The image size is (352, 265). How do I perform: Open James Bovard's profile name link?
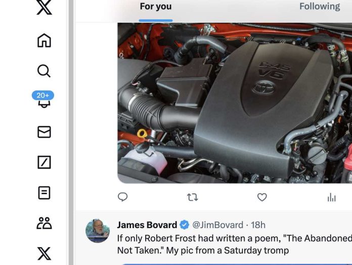pos(147,225)
